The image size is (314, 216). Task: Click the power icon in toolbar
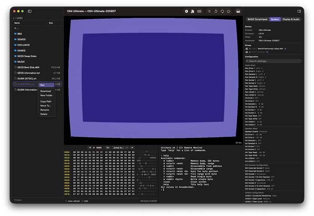tap(228, 11)
